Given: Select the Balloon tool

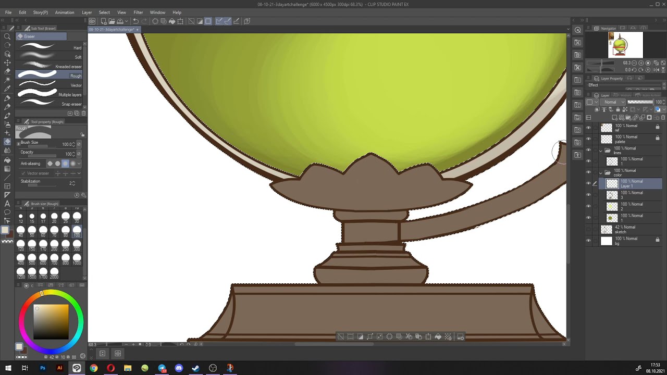Looking at the screenshot, I should click(x=7, y=213).
